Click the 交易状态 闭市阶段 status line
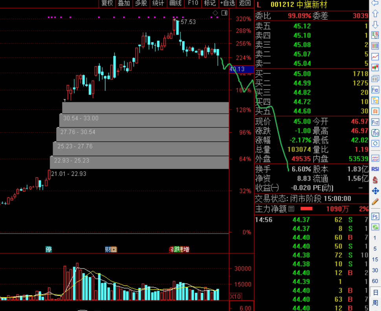 303,199
